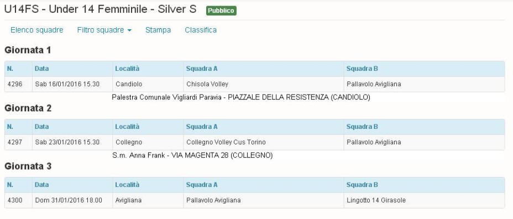This screenshot has width=513, height=219.
Task: View the Classifica standings link
Action: (x=201, y=30)
